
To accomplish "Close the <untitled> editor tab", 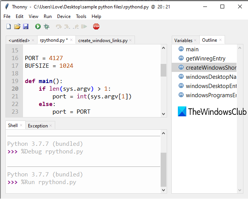I will pos(33,40).
